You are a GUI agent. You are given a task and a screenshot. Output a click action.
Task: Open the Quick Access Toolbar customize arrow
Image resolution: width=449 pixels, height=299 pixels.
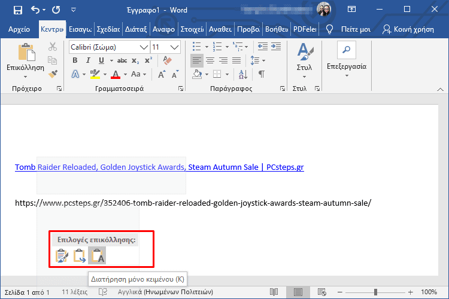(x=74, y=10)
